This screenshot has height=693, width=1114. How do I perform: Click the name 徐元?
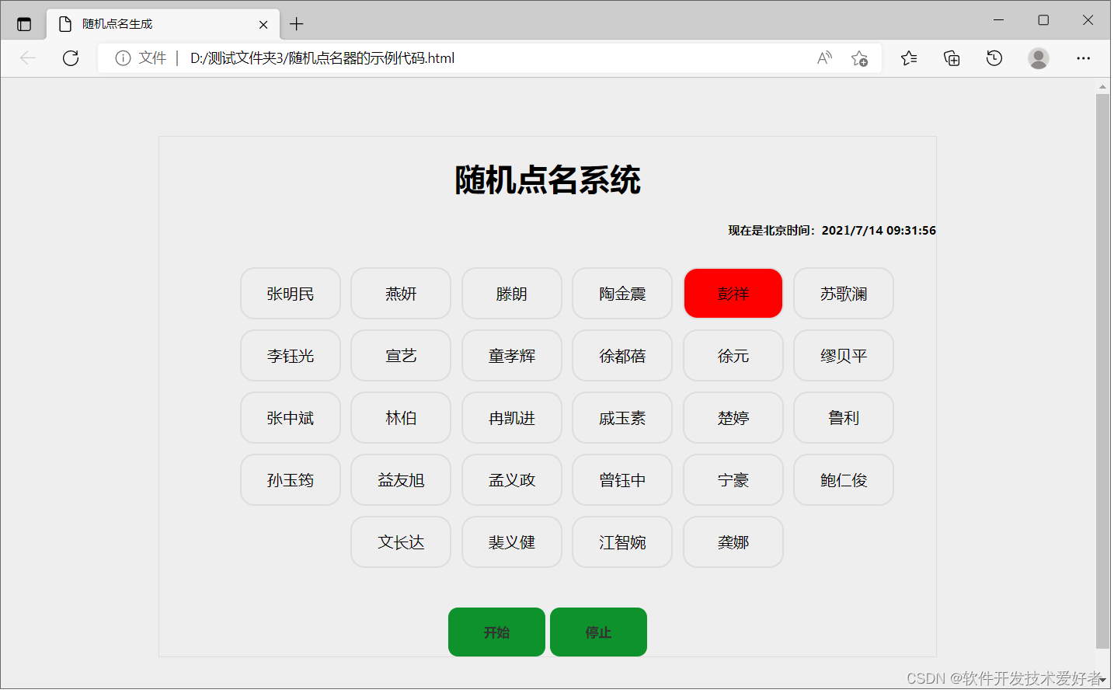733,356
